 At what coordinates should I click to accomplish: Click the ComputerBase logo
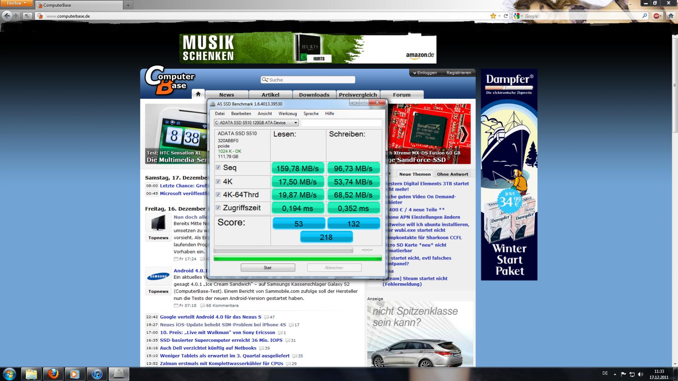170,81
